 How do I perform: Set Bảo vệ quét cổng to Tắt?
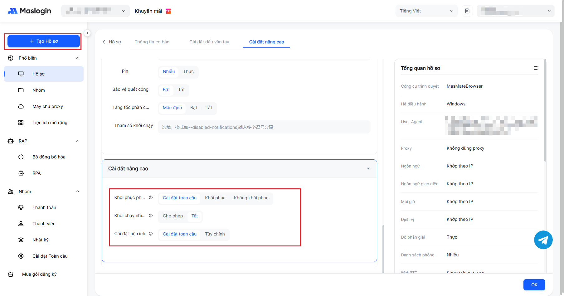click(x=181, y=90)
